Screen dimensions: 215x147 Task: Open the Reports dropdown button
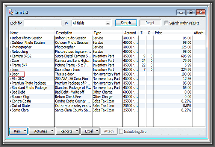click(x=68, y=131)
